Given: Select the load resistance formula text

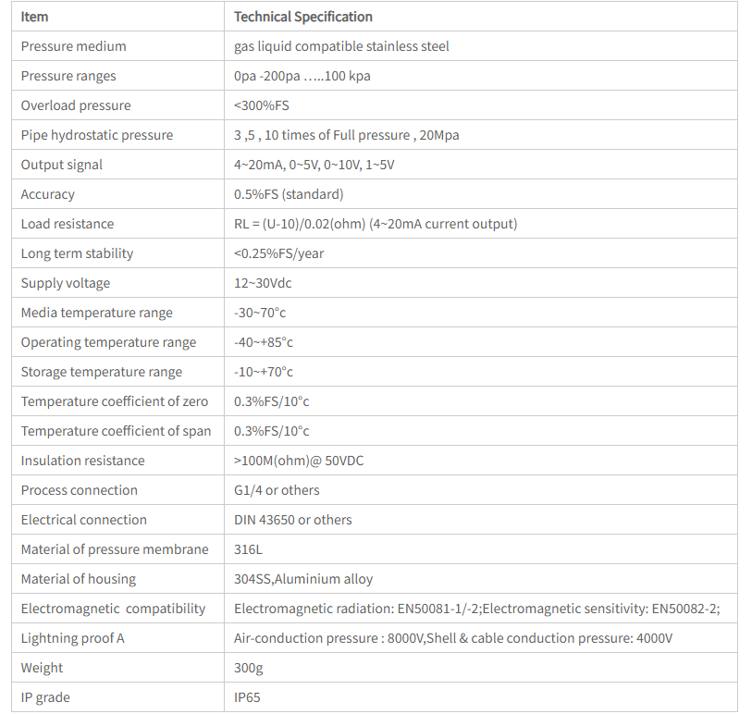Looking at the screenshot, I should click(376, 224).
